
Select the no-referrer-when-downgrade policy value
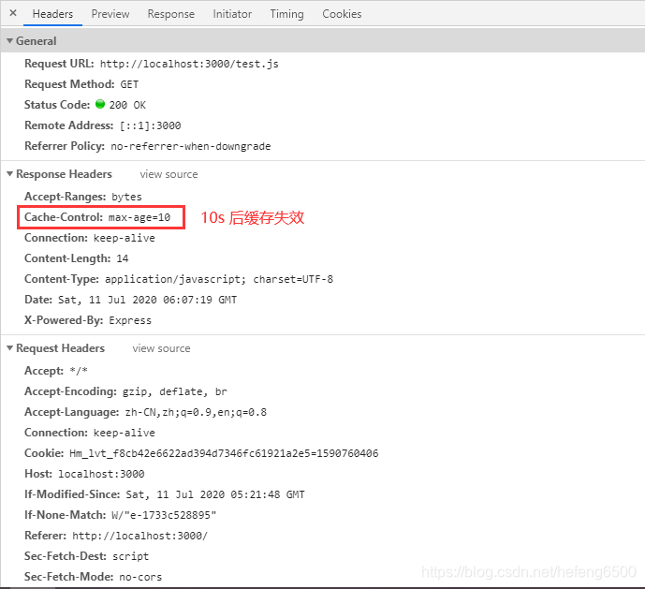(190, 146)
